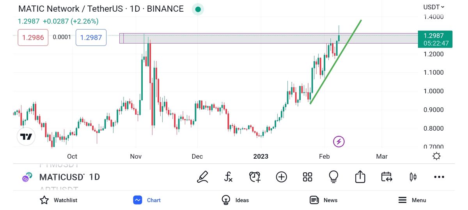468x210 pixels.
Task: Share the chart via share icon
Action: (x=360, y=177)
